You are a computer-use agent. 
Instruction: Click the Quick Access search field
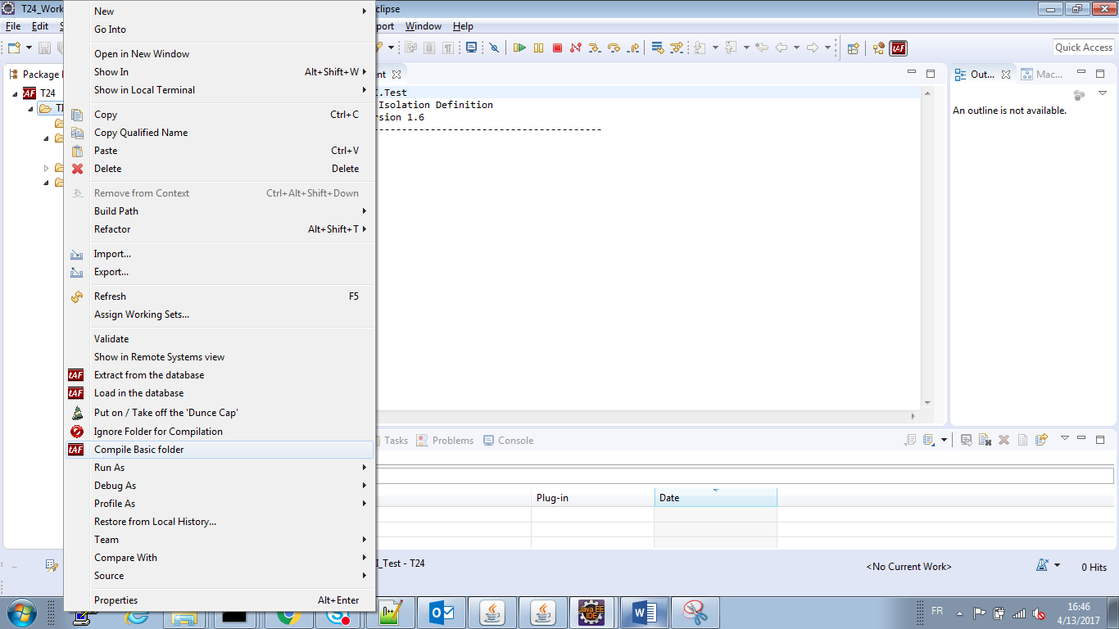[x=1083, y=48]
